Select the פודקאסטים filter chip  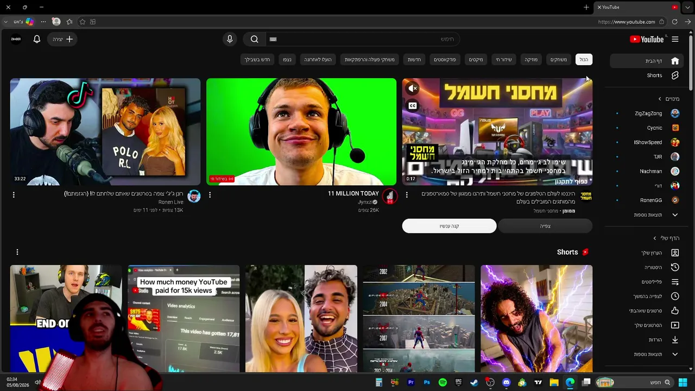tap(445, 60)
